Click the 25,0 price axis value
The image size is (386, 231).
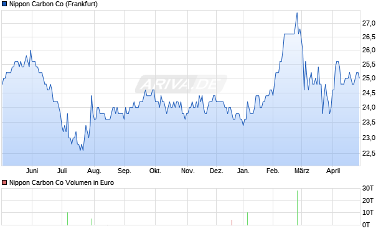369,78
